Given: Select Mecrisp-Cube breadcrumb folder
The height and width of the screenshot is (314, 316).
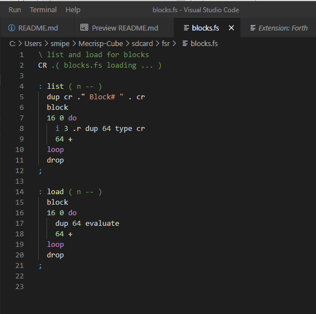Looking at the screenshot, I should pyautogui.click(x=100, y=44).
